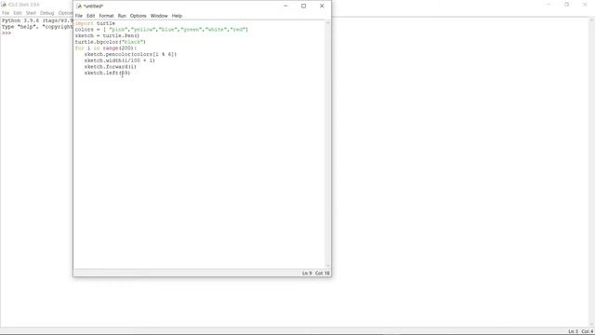The image size is (595, 335).
Task: Close the IDLE Shell window
Action: coord(585,4)
